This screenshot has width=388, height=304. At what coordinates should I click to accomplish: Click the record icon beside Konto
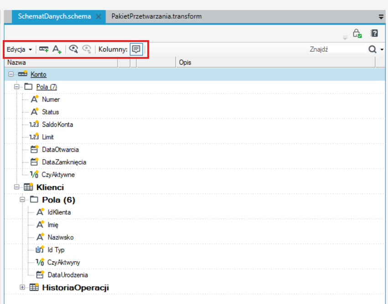pos(23,74)
